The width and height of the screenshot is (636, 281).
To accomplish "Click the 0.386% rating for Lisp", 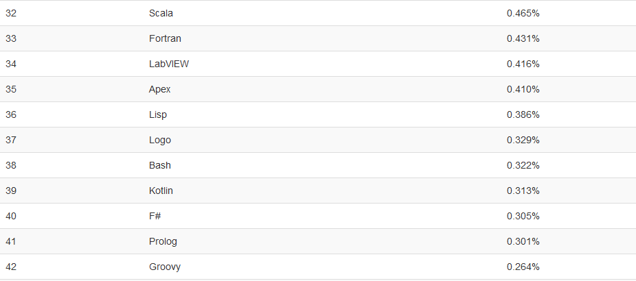I will coord(523,114).
